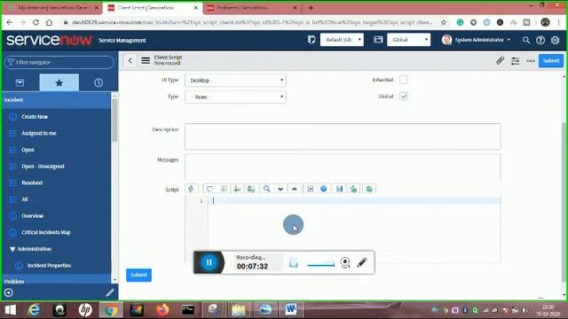Click the bottom Submit button
This screenshot has width=568, height=319.
(138, 275)
